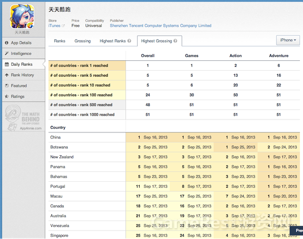Click '# of countries - rank 1 reached' row

coord(174,65)
